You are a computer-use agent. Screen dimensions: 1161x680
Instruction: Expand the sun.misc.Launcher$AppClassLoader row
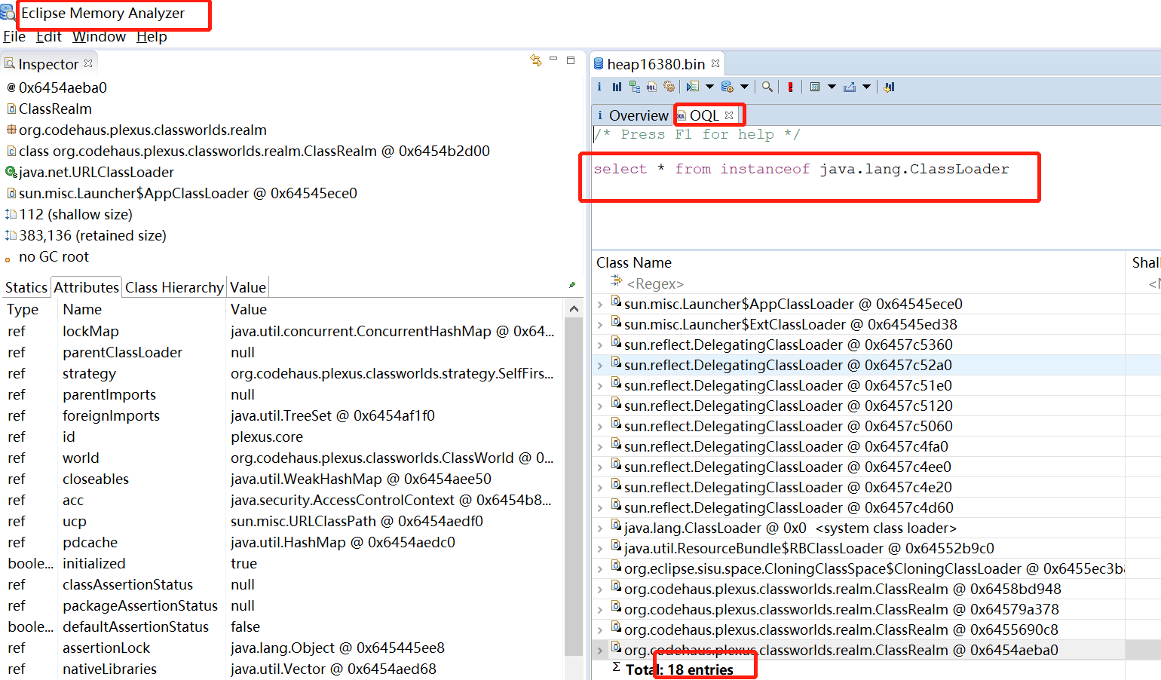click(600, 305)
